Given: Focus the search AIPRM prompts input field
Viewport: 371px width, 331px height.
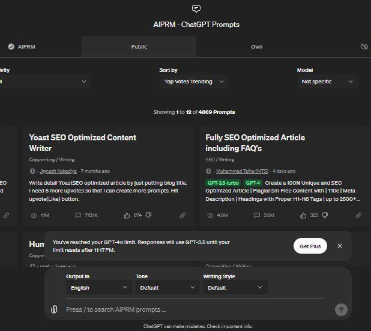Looking at the screenshot, I should point(194,309).
